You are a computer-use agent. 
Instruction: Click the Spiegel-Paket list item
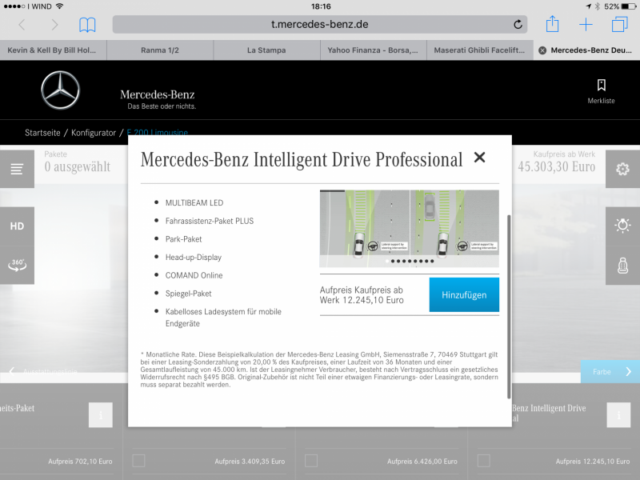pyautogui.click(x=189, y=294)
